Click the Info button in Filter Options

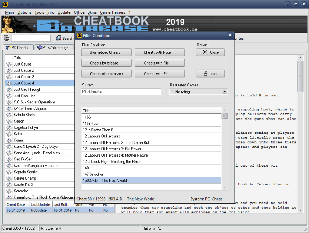point(210,74)
